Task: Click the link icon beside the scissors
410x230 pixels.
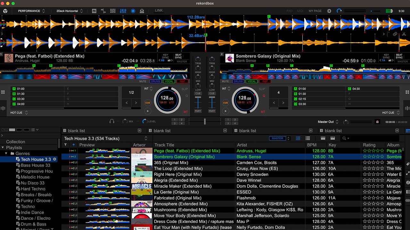Action: click(x=395, y=34)
